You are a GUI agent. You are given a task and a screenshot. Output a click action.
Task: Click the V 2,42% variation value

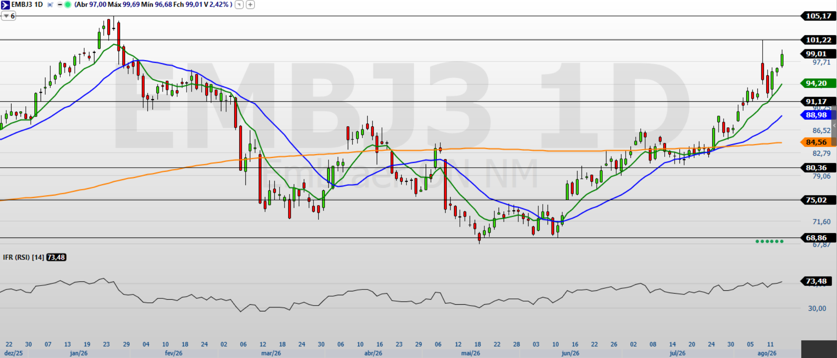tap(217, 4)
